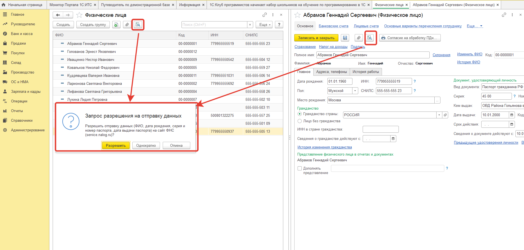Click the back arrow in Физические лица

(x=58, y=15)
